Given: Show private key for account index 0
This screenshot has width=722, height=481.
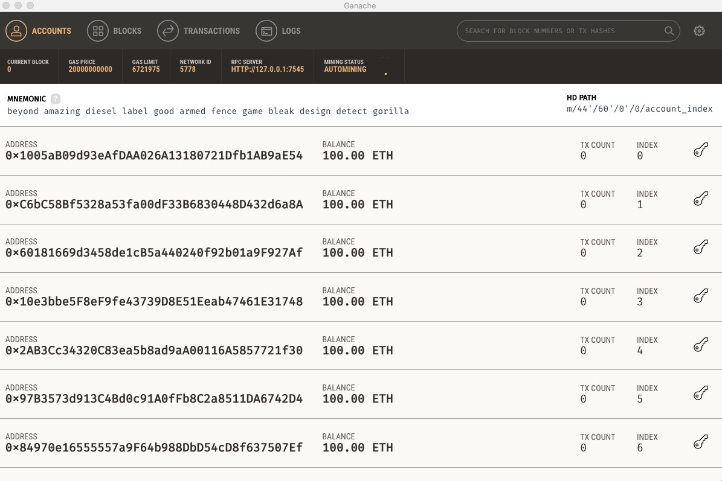Looking at the screenshot, I should coord(700,150).
